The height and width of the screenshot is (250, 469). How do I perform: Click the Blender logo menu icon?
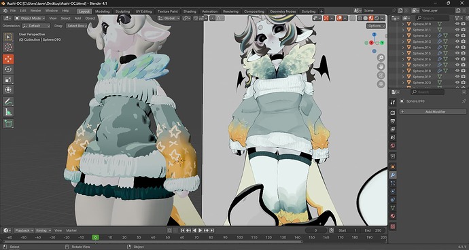click(5, 11)
